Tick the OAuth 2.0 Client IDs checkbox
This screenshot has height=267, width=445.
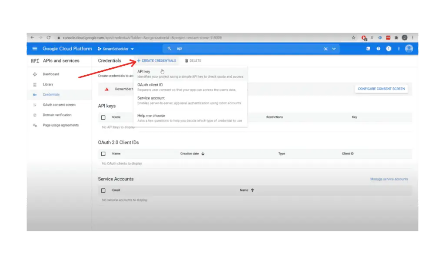[x=103, y=154]
